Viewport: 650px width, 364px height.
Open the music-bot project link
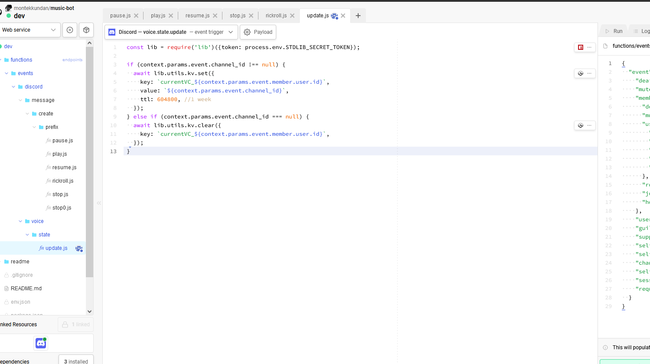pyautogui.click(x=62, y=8)
